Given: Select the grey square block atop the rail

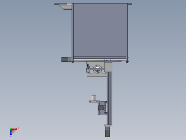Looking at the screenshot, I should (108, 67).
